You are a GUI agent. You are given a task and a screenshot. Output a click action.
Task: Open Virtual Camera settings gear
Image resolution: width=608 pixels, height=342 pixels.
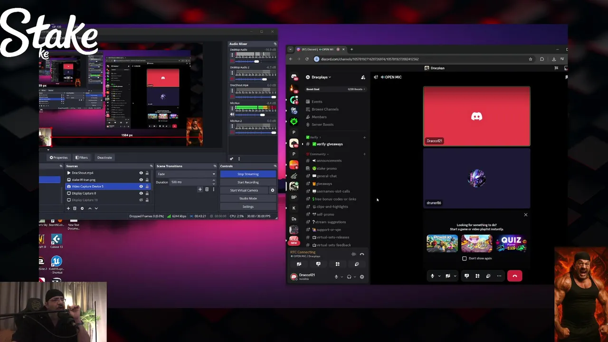click(x=272, y=190)
